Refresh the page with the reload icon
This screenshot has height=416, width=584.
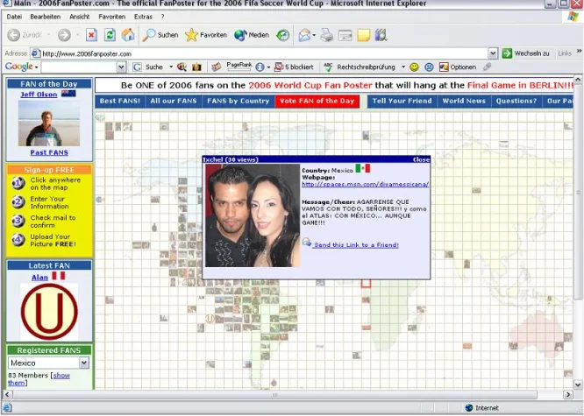pos(110,35)
